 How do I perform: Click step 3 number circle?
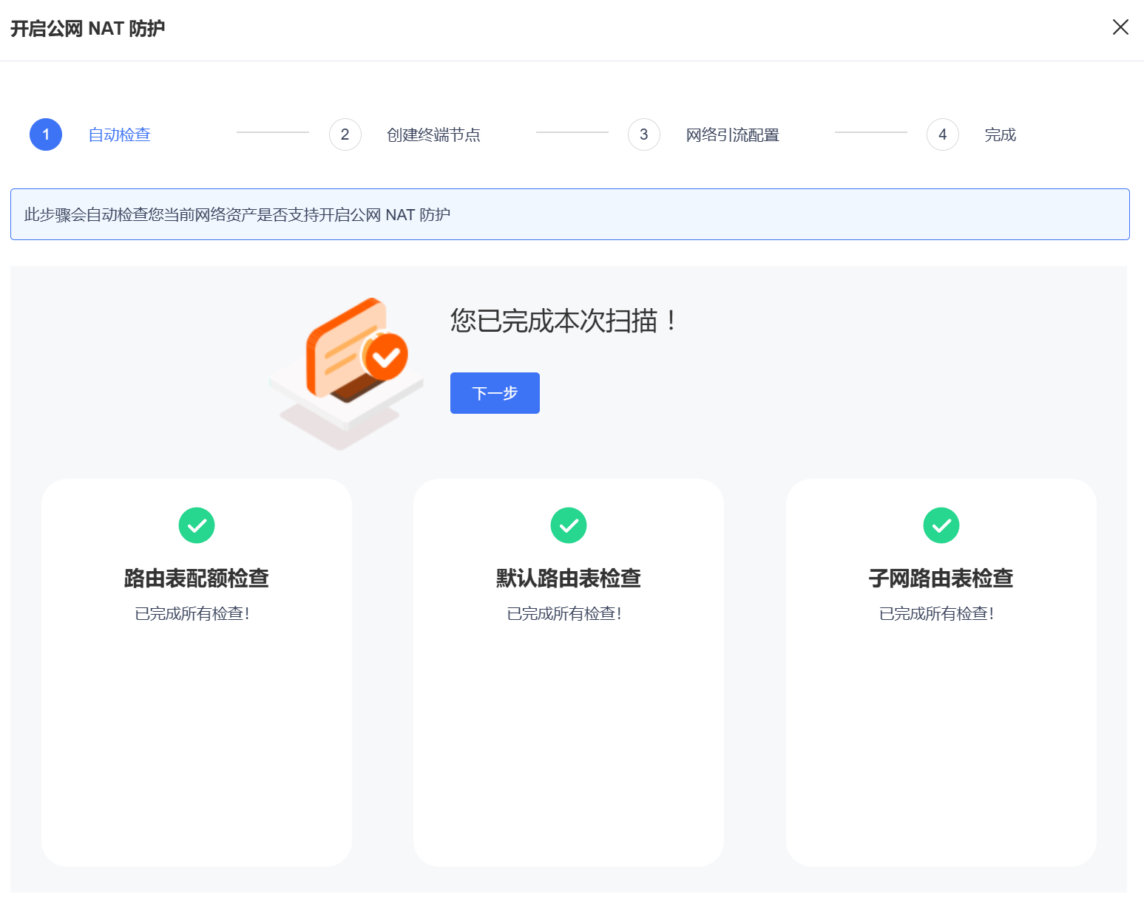click(643, 134)
